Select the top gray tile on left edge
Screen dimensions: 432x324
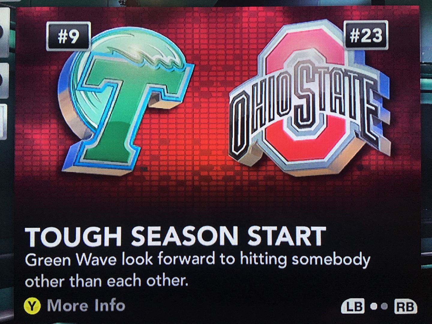(x=4, y=31)
